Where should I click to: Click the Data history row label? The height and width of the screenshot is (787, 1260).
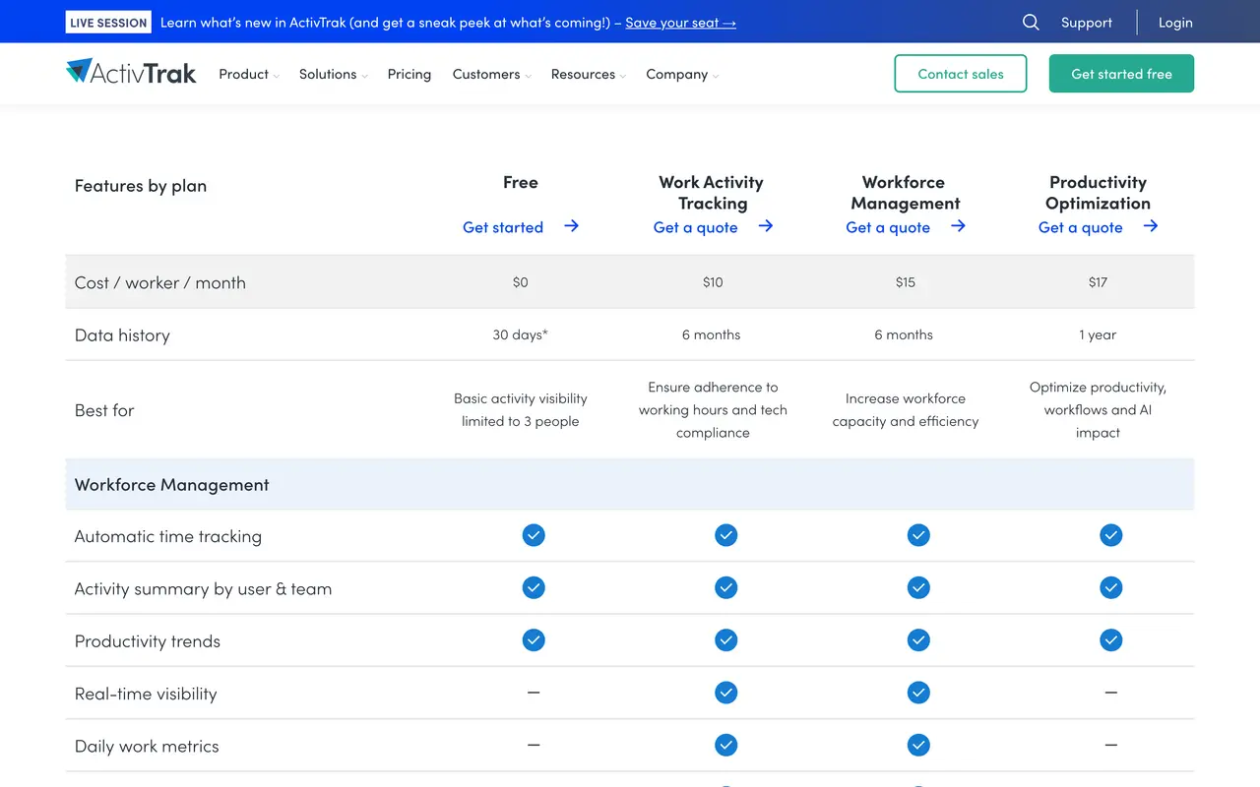click(x=122, y=335)
